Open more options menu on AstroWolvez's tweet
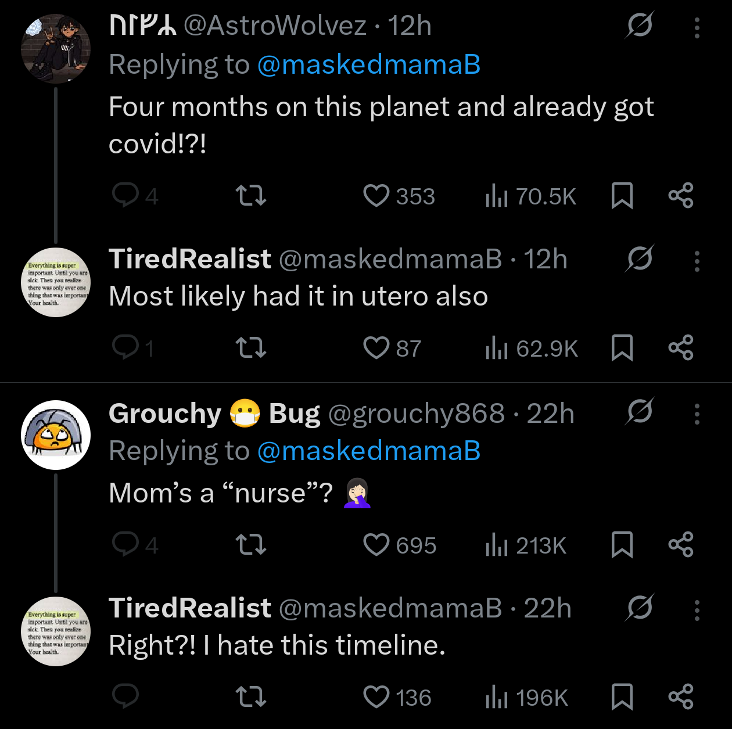The width and height of the screenshot is (732, 729). (697, 27)
